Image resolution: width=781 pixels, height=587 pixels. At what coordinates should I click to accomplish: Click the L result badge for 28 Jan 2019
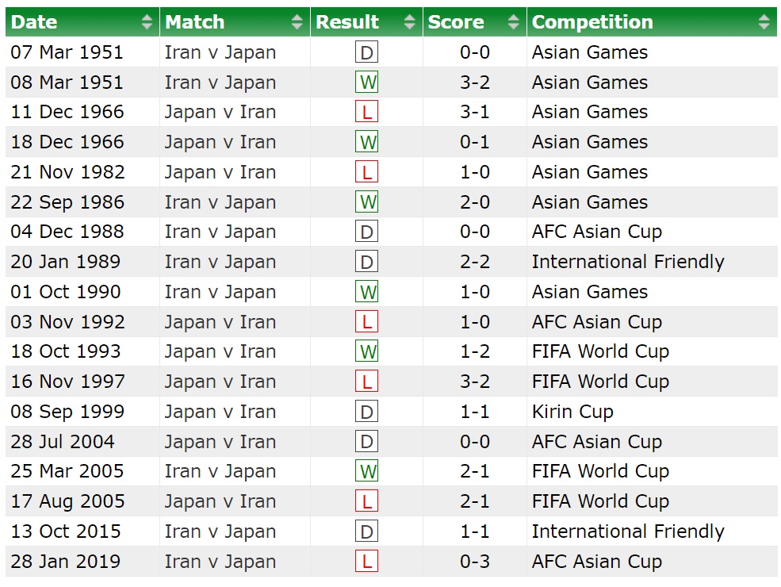pos(367,562)
